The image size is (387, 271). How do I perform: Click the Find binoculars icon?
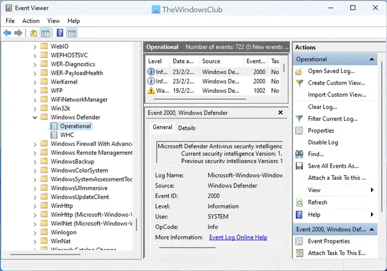coord(299,154)
